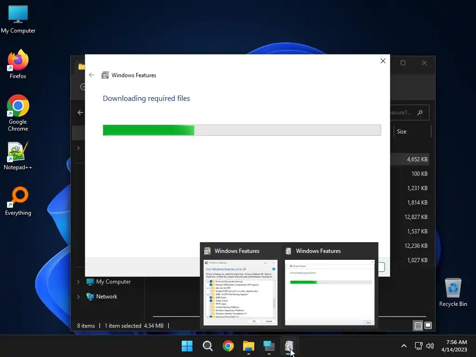This screenshot has height=357, width=476.
Task: Select My Computer in navigation tree
Action: click(x=109, y=282)
